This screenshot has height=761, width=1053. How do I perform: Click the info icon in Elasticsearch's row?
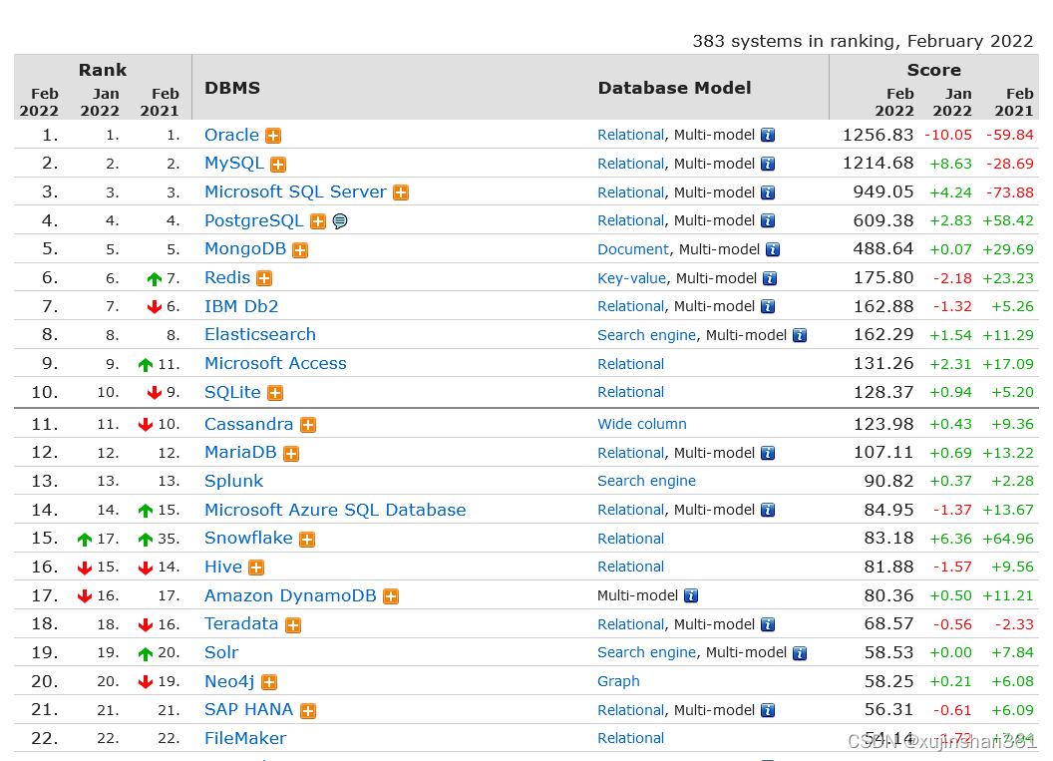[799, 335]
